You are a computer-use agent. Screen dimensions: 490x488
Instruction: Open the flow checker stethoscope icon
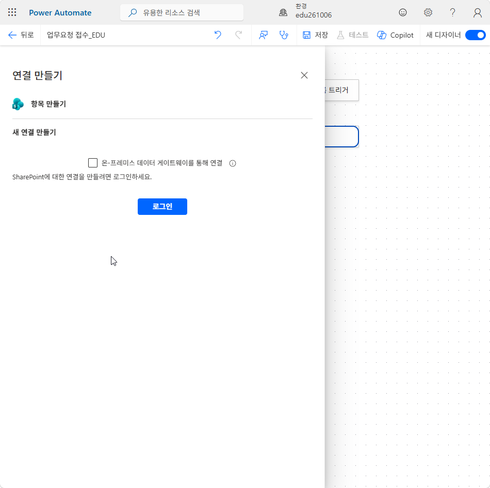284,35
